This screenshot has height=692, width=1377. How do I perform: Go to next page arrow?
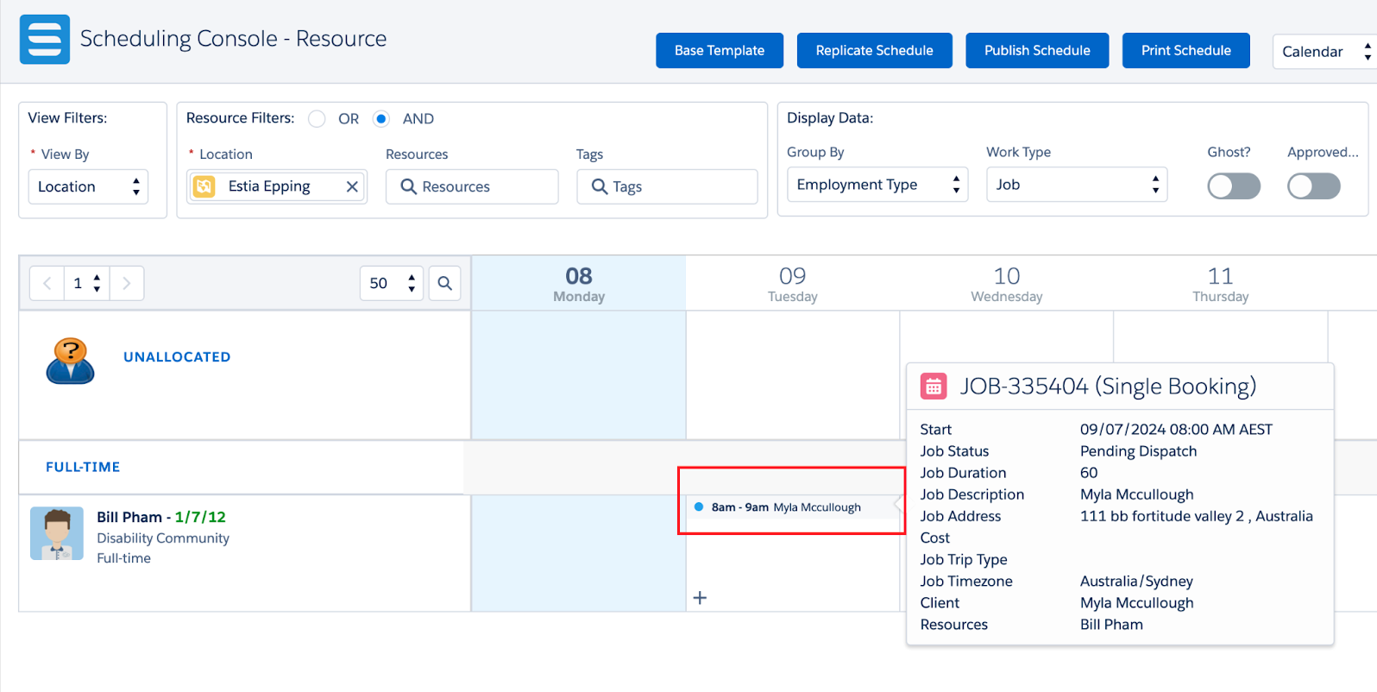pos(127,283)
